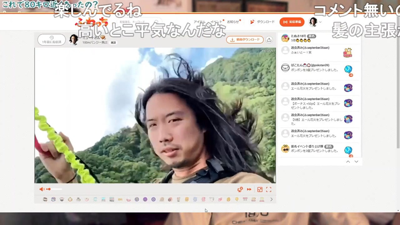Open the streamer's avatar beside ミュートさん

(x=74, y=40)
